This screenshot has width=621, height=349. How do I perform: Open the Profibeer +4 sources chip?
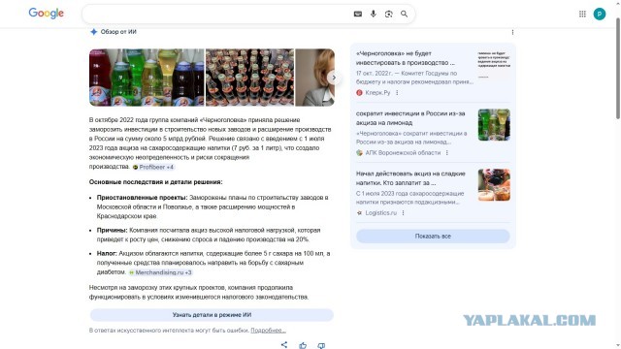click(153, 167)
